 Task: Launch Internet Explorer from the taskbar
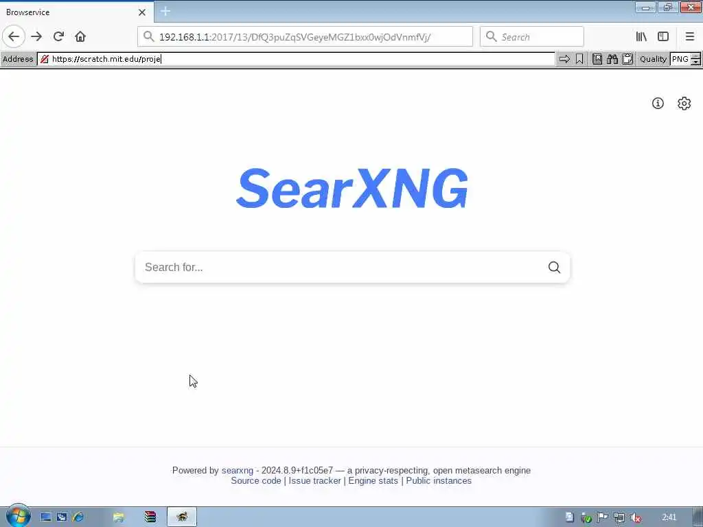(x=78, y=517)
